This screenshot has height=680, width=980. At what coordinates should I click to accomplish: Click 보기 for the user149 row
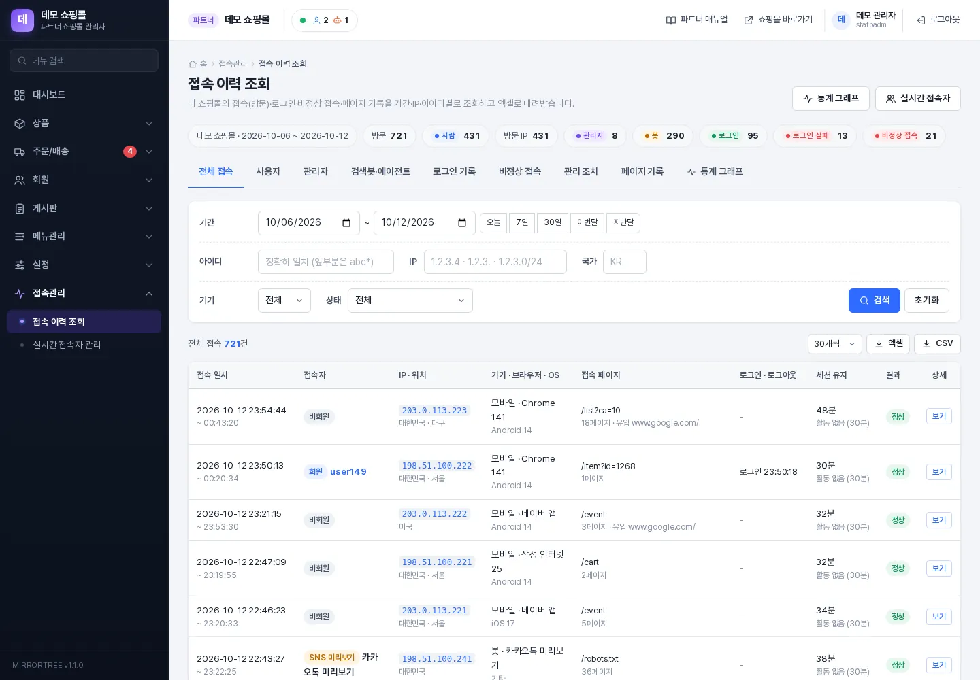[939, 472]
